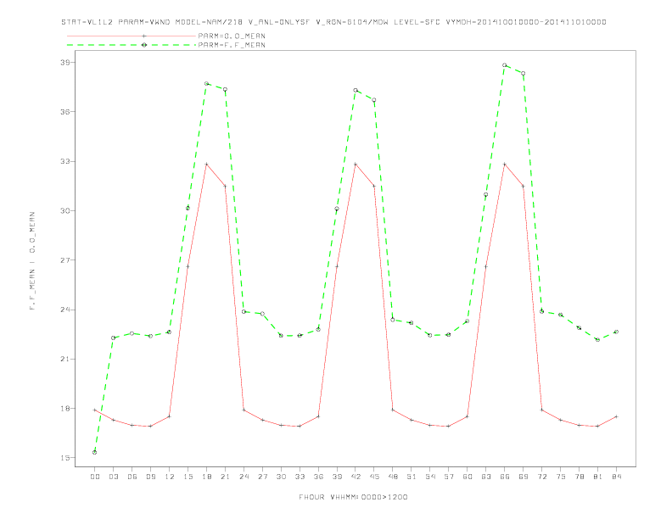Click the x-axis forecast hour 51 label

(412, 477)
